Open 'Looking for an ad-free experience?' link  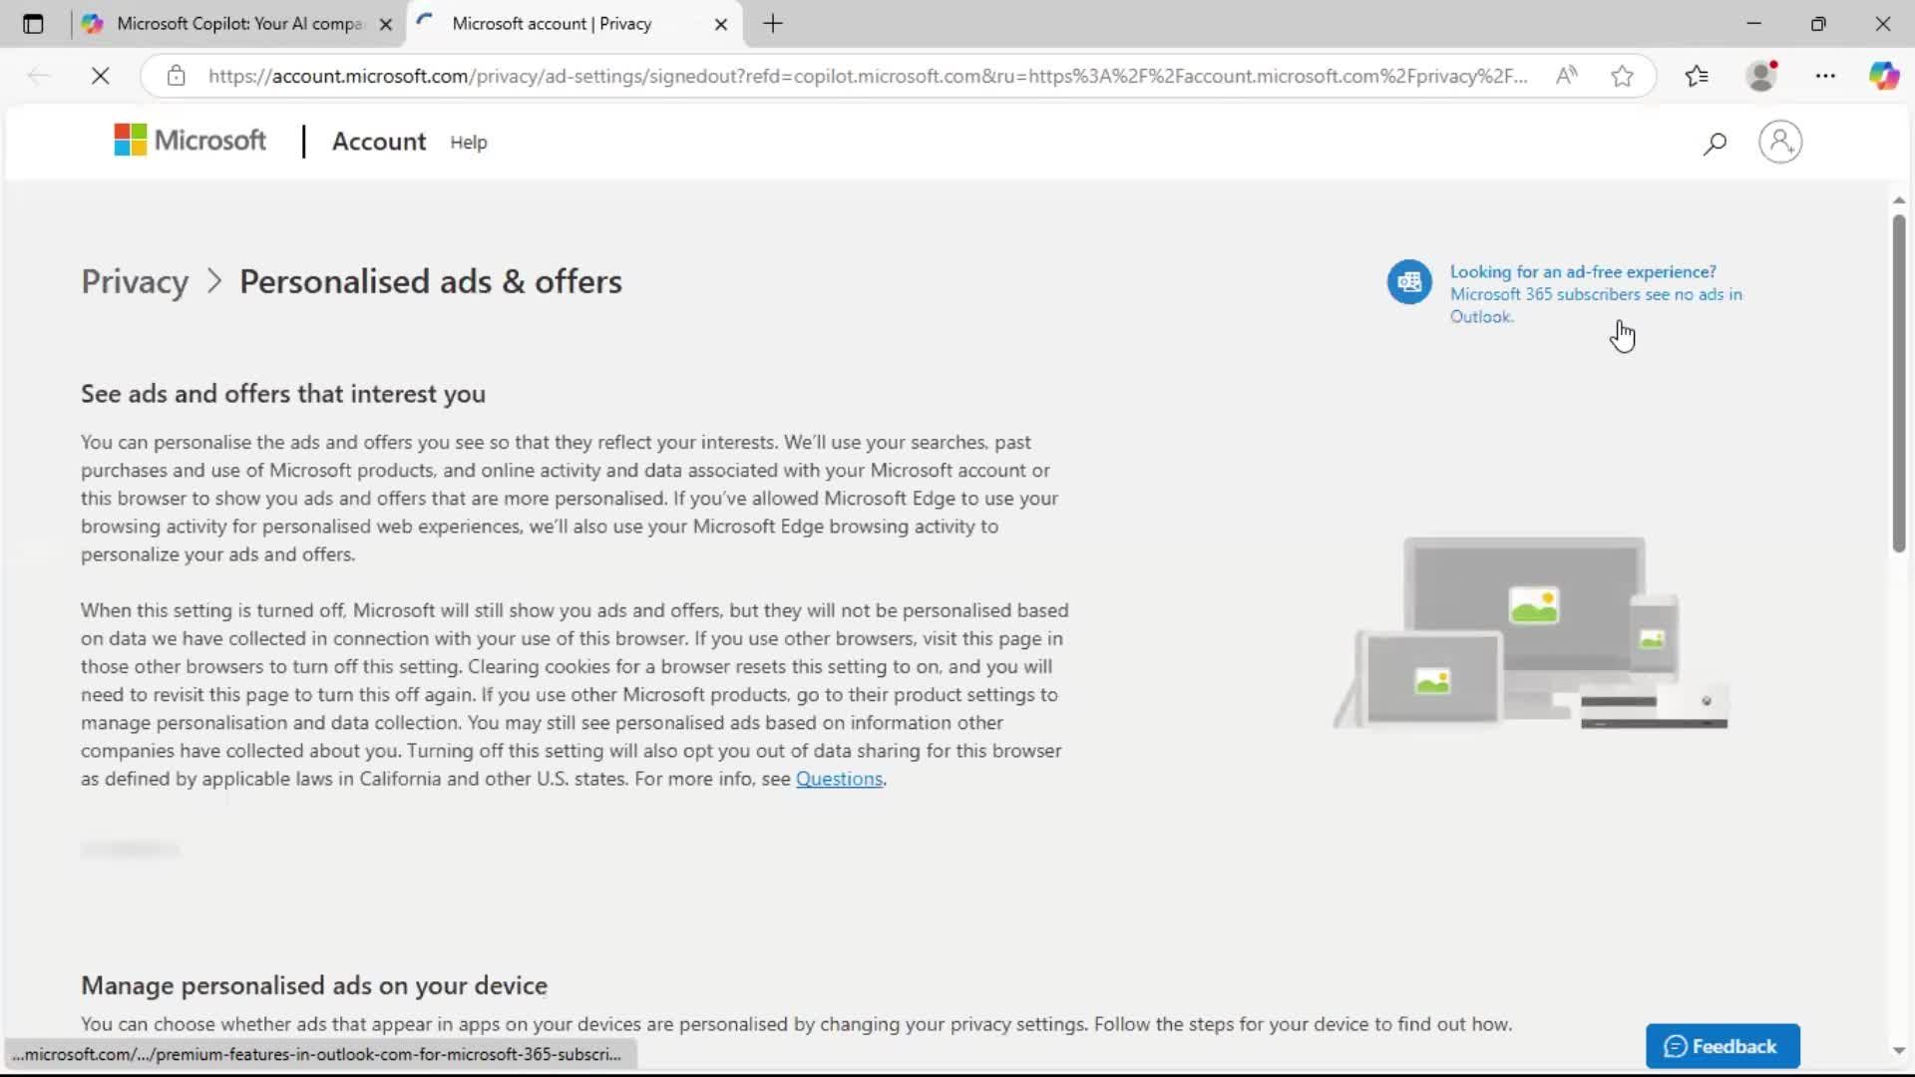pos(1583,272)
